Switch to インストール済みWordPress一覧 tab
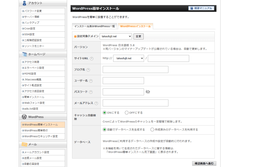The image size is (256, 167). (x=94, y=26)
